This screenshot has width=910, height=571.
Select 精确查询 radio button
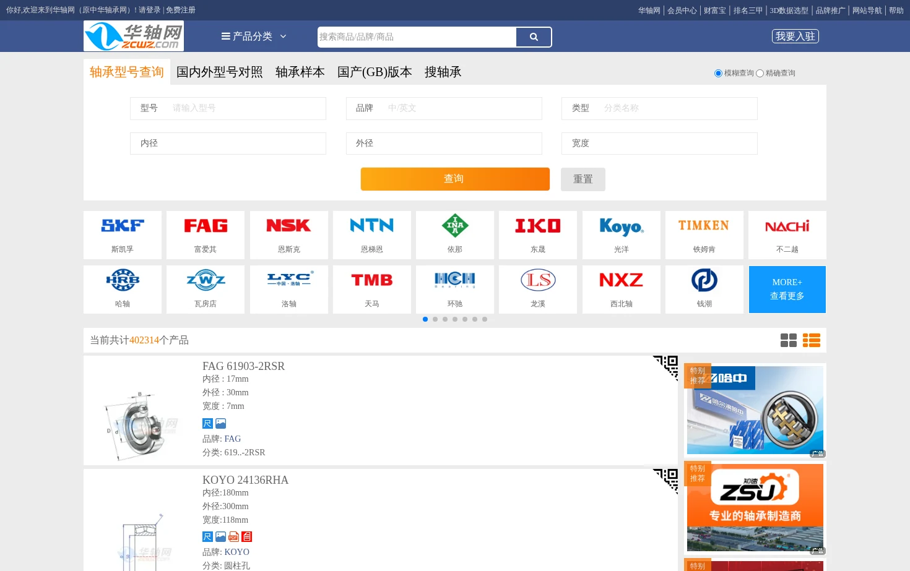click(760, 74)
